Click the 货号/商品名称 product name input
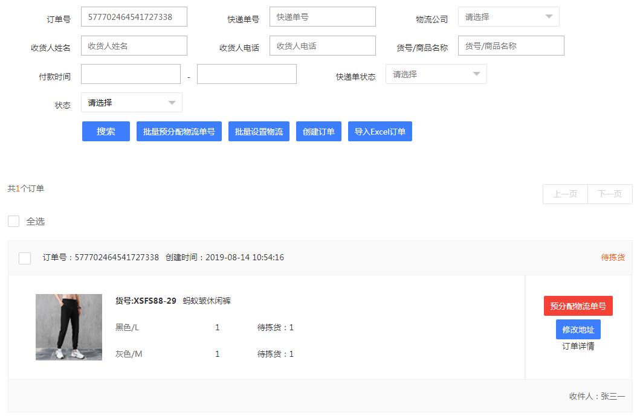The height and width of the screenshot is (416, 640). coord(511,45)
